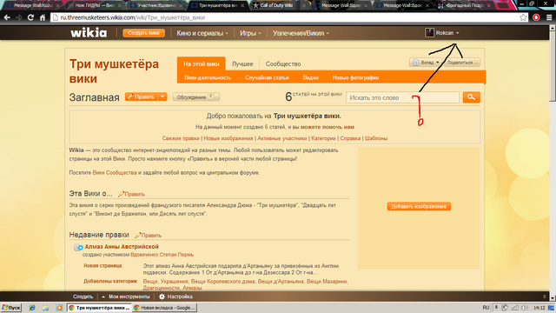Select the Лучшее tab
The height and width of the screenshot is (313, 556).
[242, 63]
